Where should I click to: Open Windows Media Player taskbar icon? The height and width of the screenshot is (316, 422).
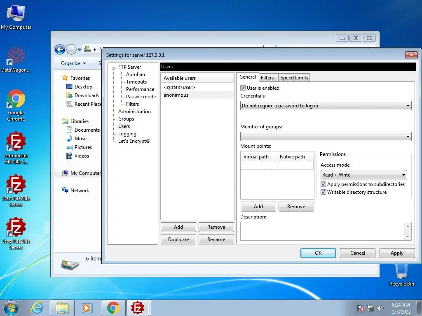[x=87, y=308]
